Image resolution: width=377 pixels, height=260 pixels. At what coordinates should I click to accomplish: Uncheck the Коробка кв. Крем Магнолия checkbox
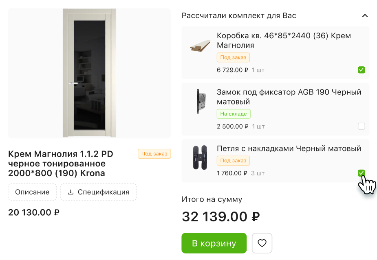coord(361,70)
